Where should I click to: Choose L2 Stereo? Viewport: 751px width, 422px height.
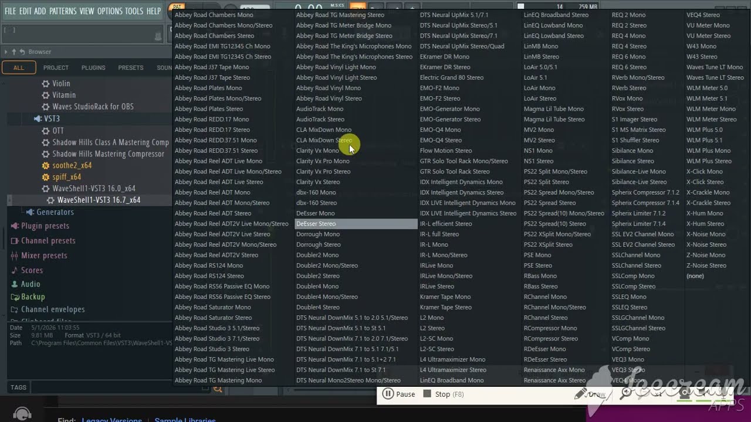tap(432, 328)
